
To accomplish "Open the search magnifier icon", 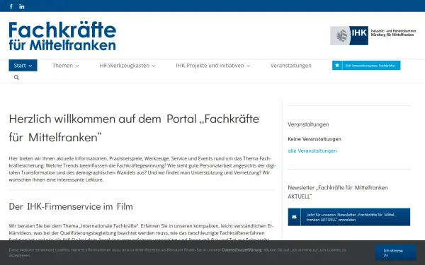I will pos(16,77).
